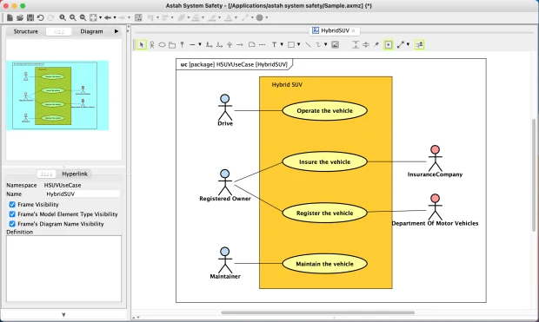Adjust vertical spacing alignment tool
This screenshot has height=322, width=539.
(x=356, y=44)
